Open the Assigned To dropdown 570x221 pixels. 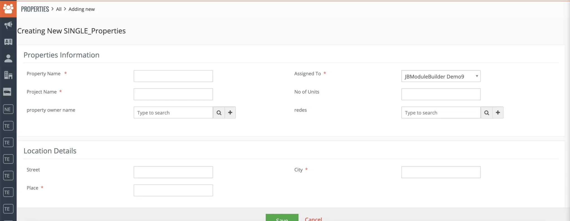pos(441,76)
